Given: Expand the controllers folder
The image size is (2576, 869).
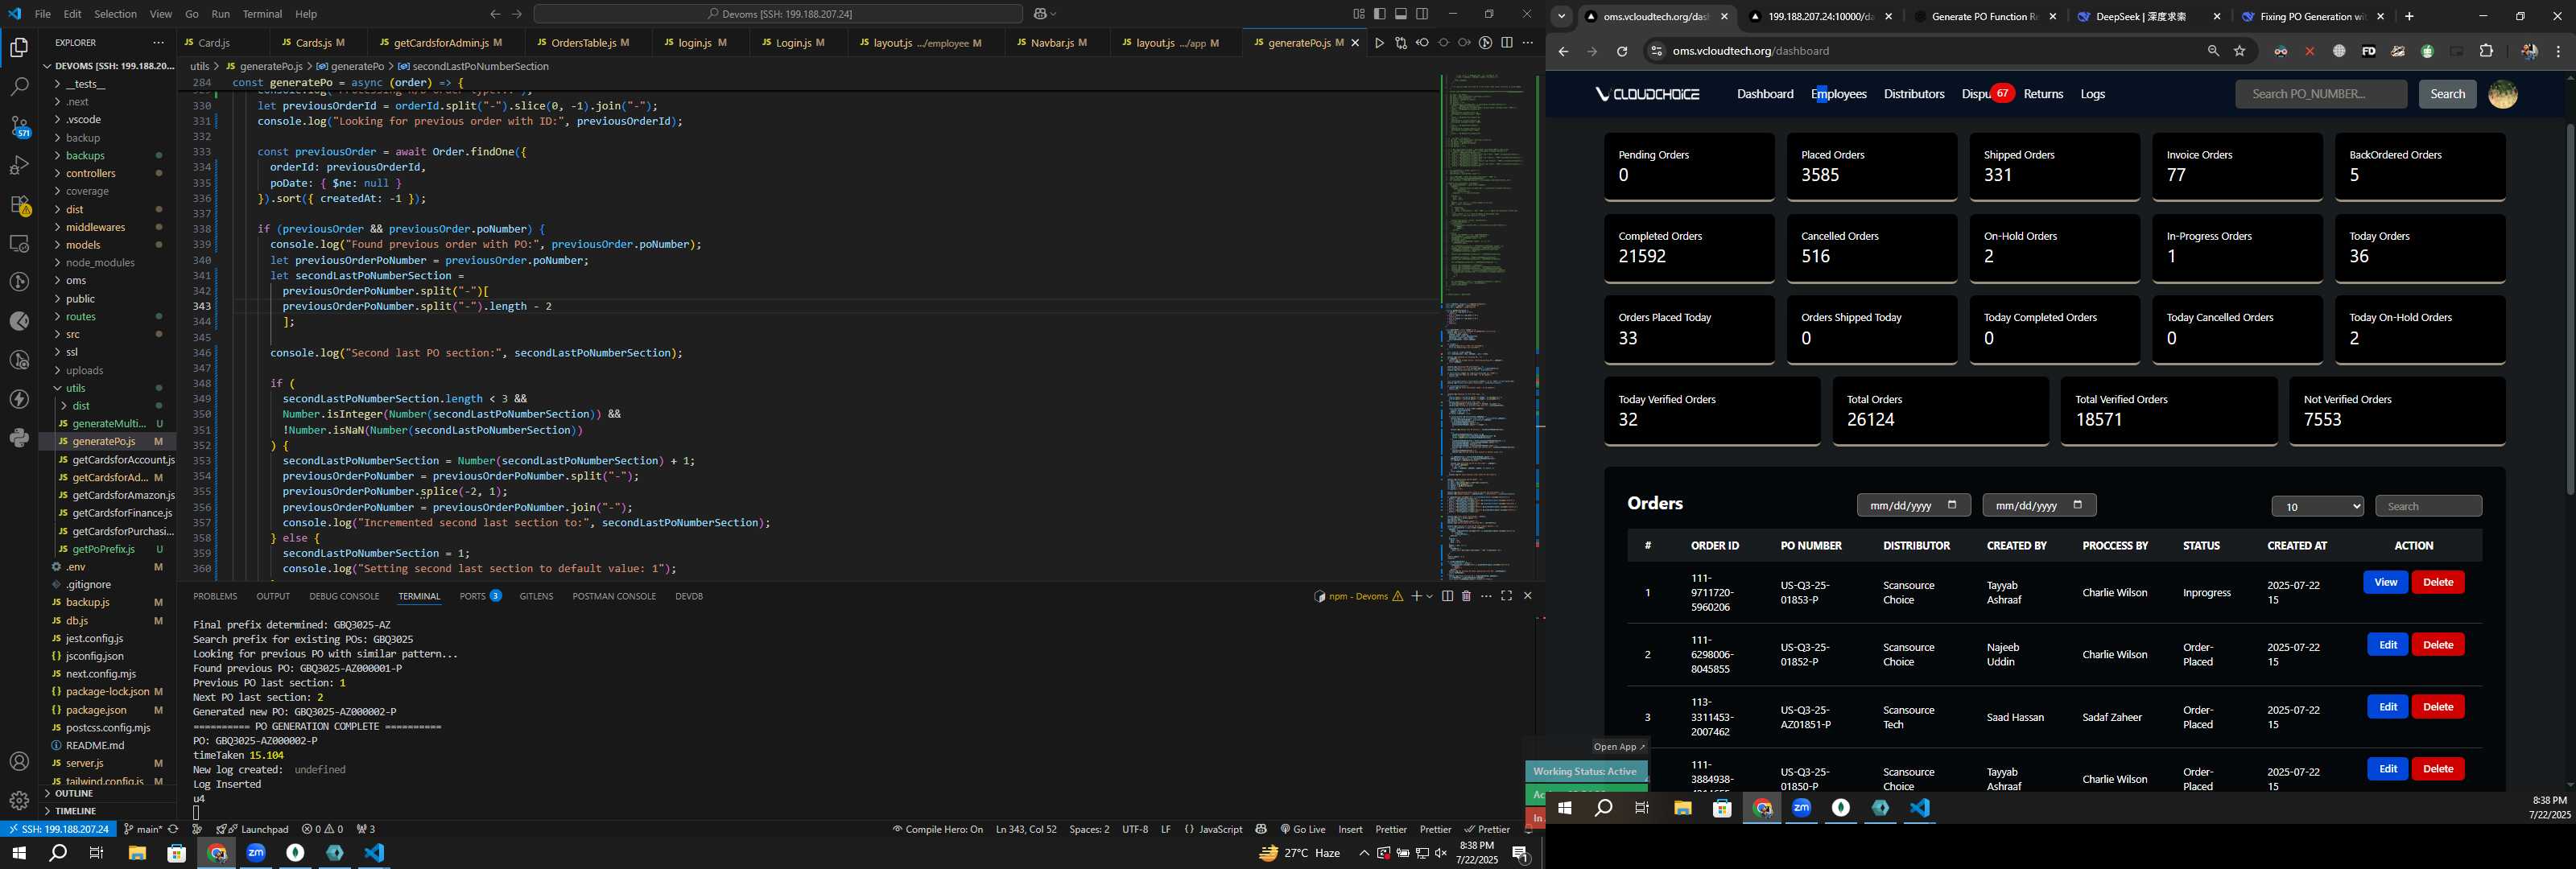Looking at the screenshot, I should [x=90, y=173].
